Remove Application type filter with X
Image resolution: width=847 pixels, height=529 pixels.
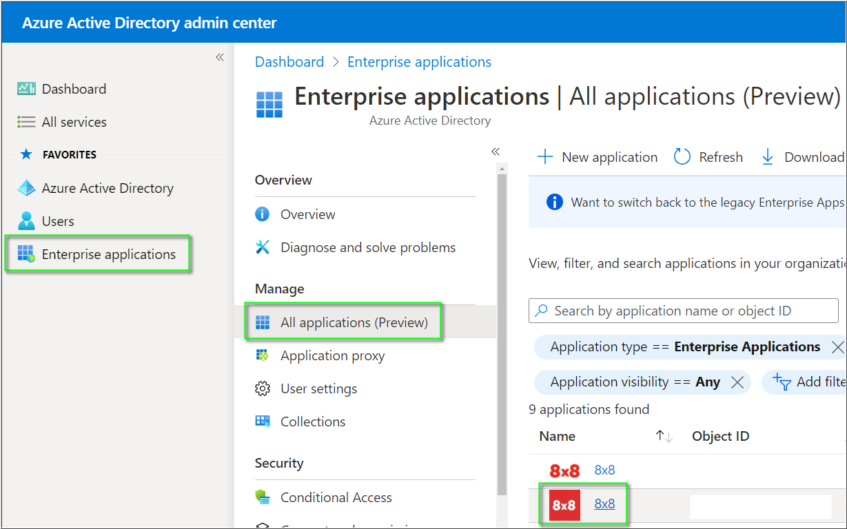click(837, 346)
